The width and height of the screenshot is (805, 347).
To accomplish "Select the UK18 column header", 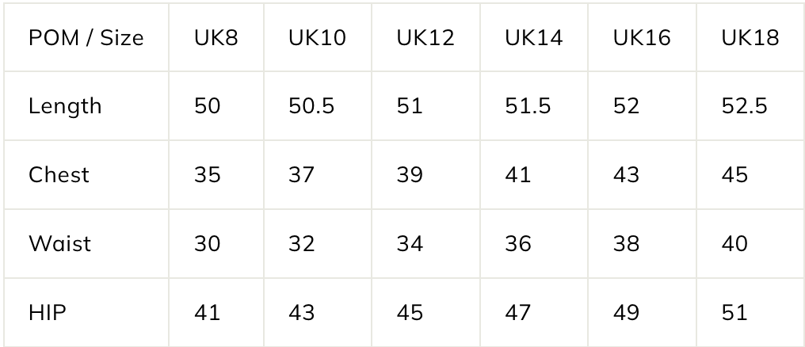I will (750, 37).
